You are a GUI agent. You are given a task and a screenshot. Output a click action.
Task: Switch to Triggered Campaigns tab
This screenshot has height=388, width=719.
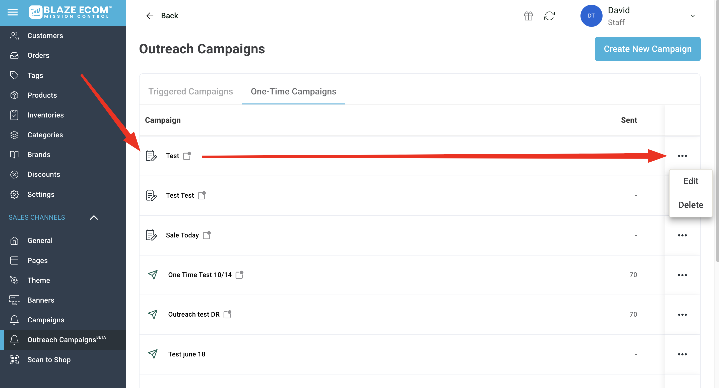[x=190, y=91]
